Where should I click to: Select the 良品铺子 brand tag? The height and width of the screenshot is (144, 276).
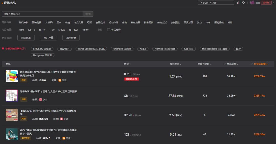pos(64,49)
